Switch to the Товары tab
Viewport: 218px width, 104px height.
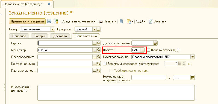(x=40, y=36)
